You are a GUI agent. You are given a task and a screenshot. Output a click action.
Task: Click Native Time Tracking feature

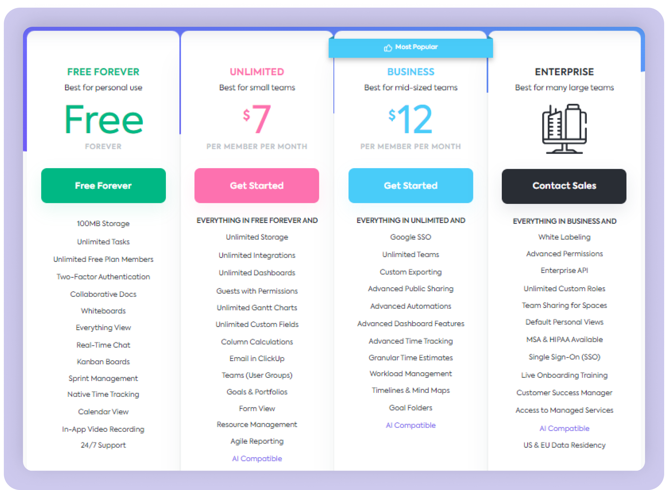point(103,395)
